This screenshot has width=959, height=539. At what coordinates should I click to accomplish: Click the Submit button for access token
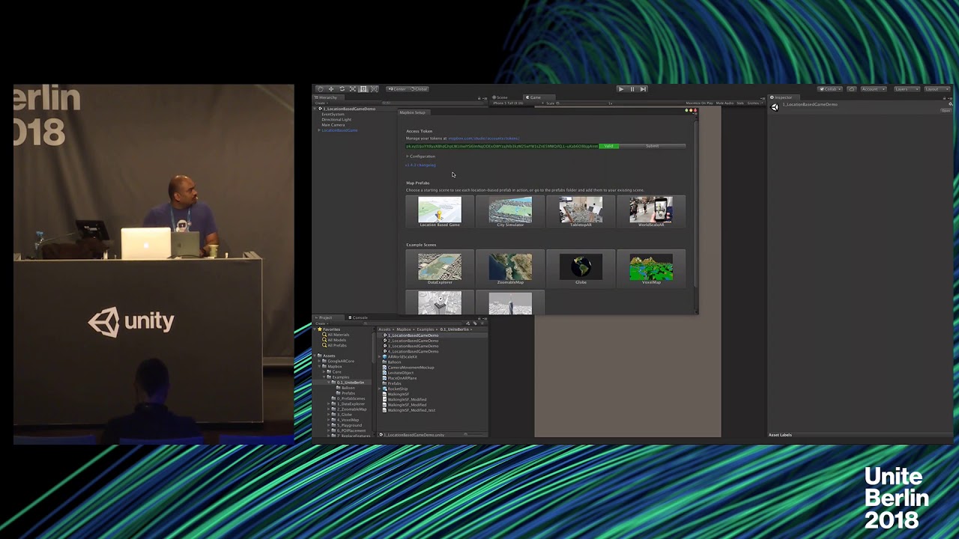coord(652,146)
